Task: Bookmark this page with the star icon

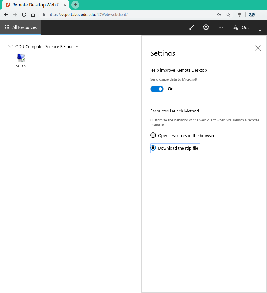Action: (228, 15)
